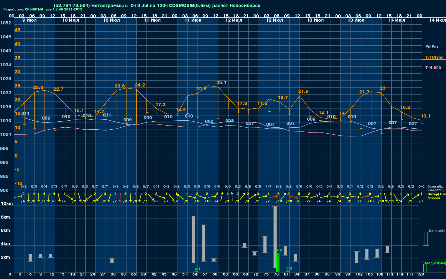446x279 pixels.
Task: Click orange temperature axis label 30
Action: (x=17, y=72)
